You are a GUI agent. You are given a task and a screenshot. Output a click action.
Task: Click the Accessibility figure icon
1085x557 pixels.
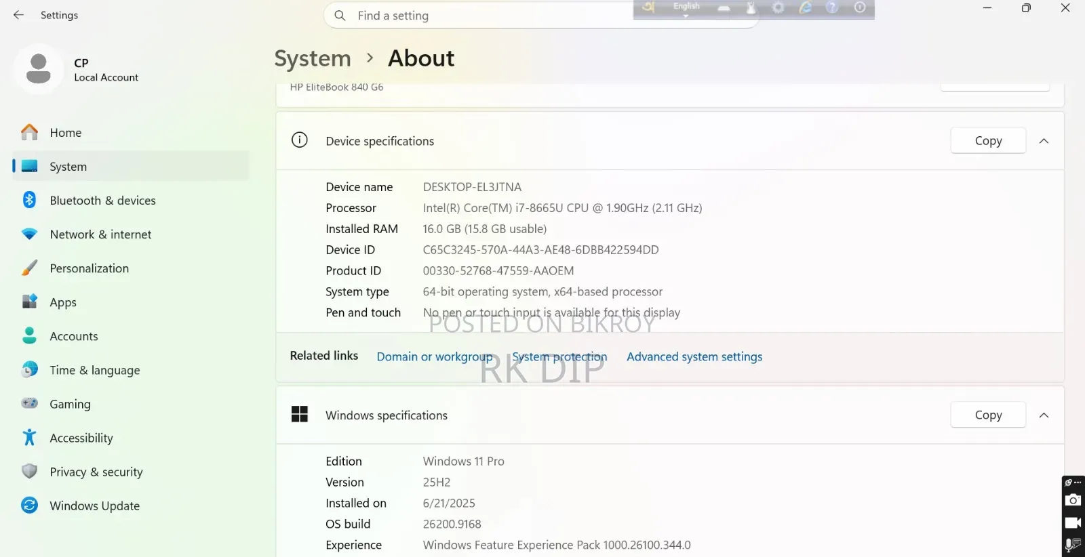point(29,437)
